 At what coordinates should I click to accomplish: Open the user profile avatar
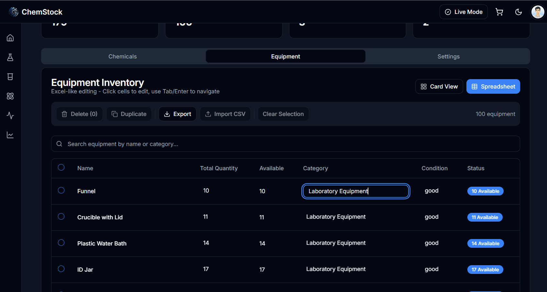pyautogui.click(x=538, y=12)
